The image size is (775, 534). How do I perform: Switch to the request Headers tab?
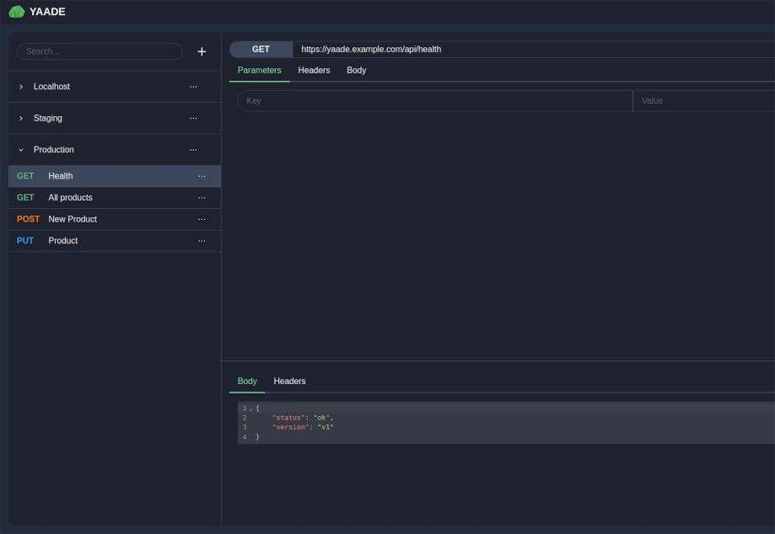(x=314, y=71)
